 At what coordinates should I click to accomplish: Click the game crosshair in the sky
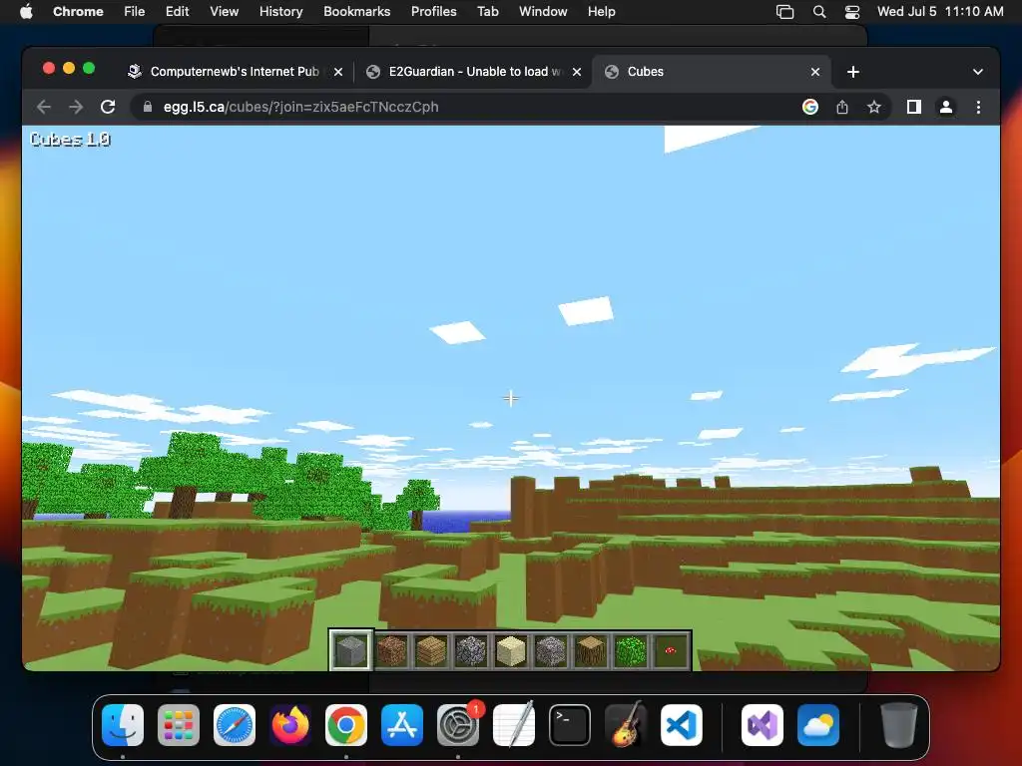[511, 398]
